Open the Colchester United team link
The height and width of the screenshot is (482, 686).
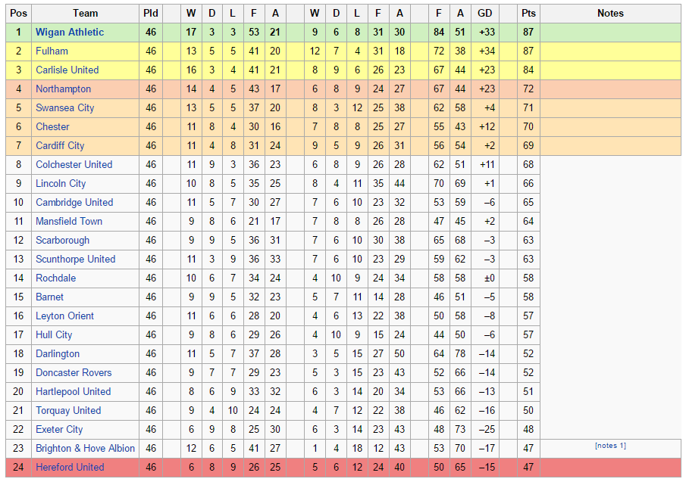[x=74, y=165]
